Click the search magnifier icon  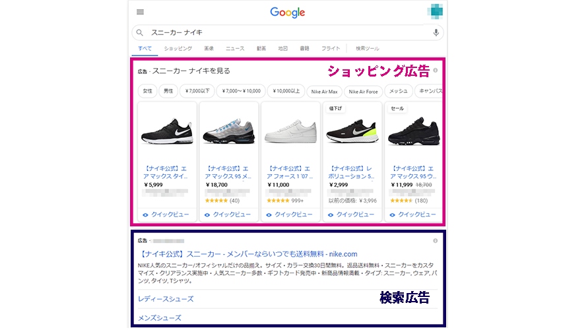(140, 32)
